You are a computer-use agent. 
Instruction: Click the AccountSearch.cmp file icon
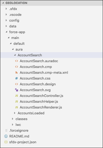(x=17, y=67)
